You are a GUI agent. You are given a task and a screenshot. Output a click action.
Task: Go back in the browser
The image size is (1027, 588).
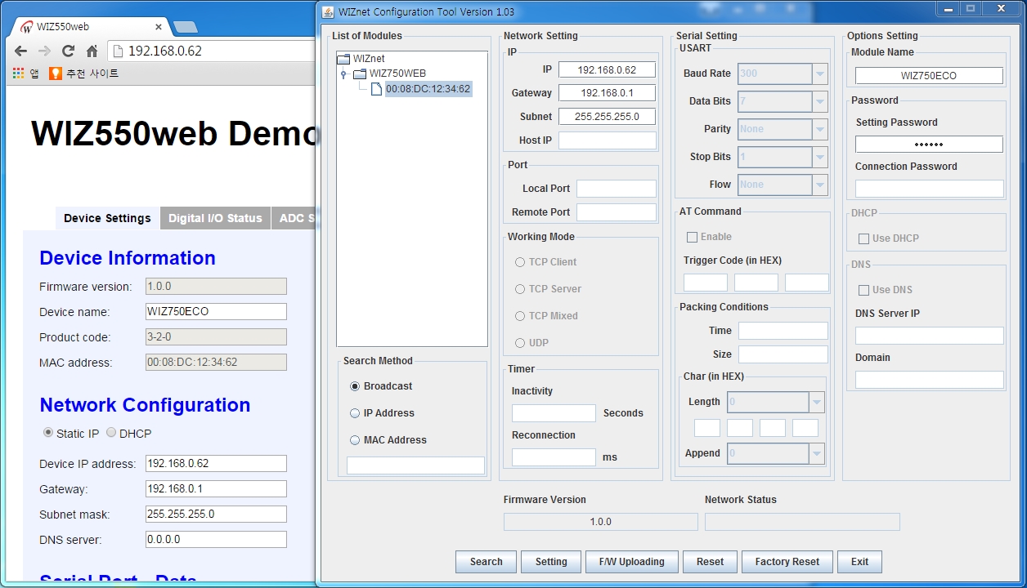tap(21, 51)
